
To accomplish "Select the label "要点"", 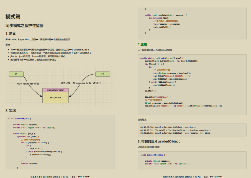I will [8, 45].
